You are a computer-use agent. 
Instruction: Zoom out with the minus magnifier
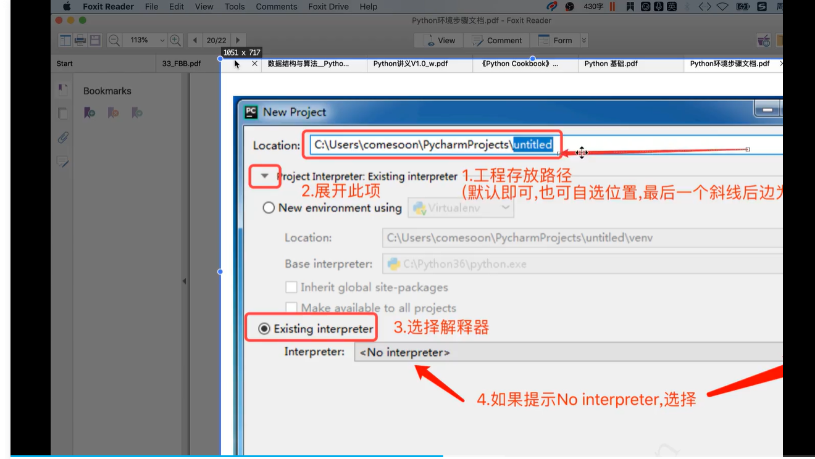coord(114,40)
